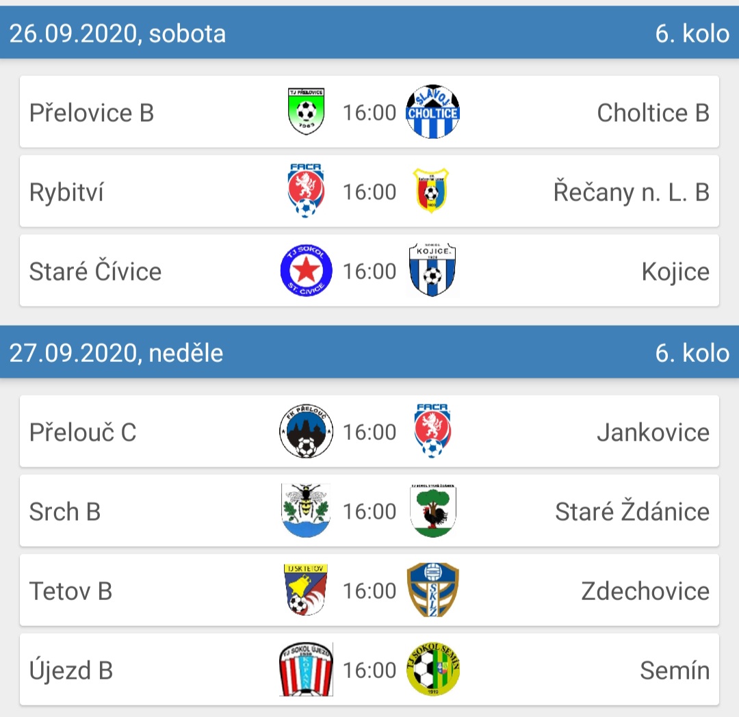Click the FK Přelouč club logo
739x717 pixels.
tap(306, 432)
